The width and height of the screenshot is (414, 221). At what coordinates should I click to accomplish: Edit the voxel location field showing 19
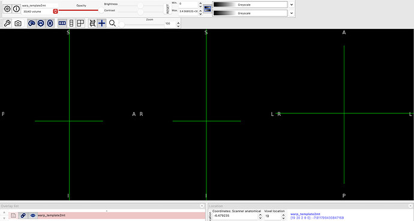pyautogui.click(x=273, y=216)
